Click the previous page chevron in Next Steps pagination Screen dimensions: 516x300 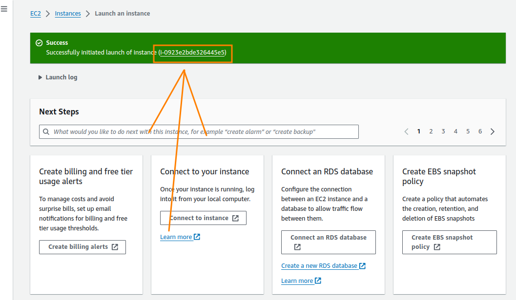(x=406, y=131)
